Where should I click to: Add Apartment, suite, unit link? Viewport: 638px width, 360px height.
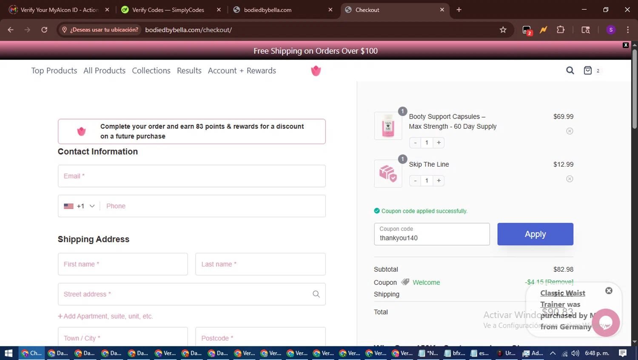105,316
